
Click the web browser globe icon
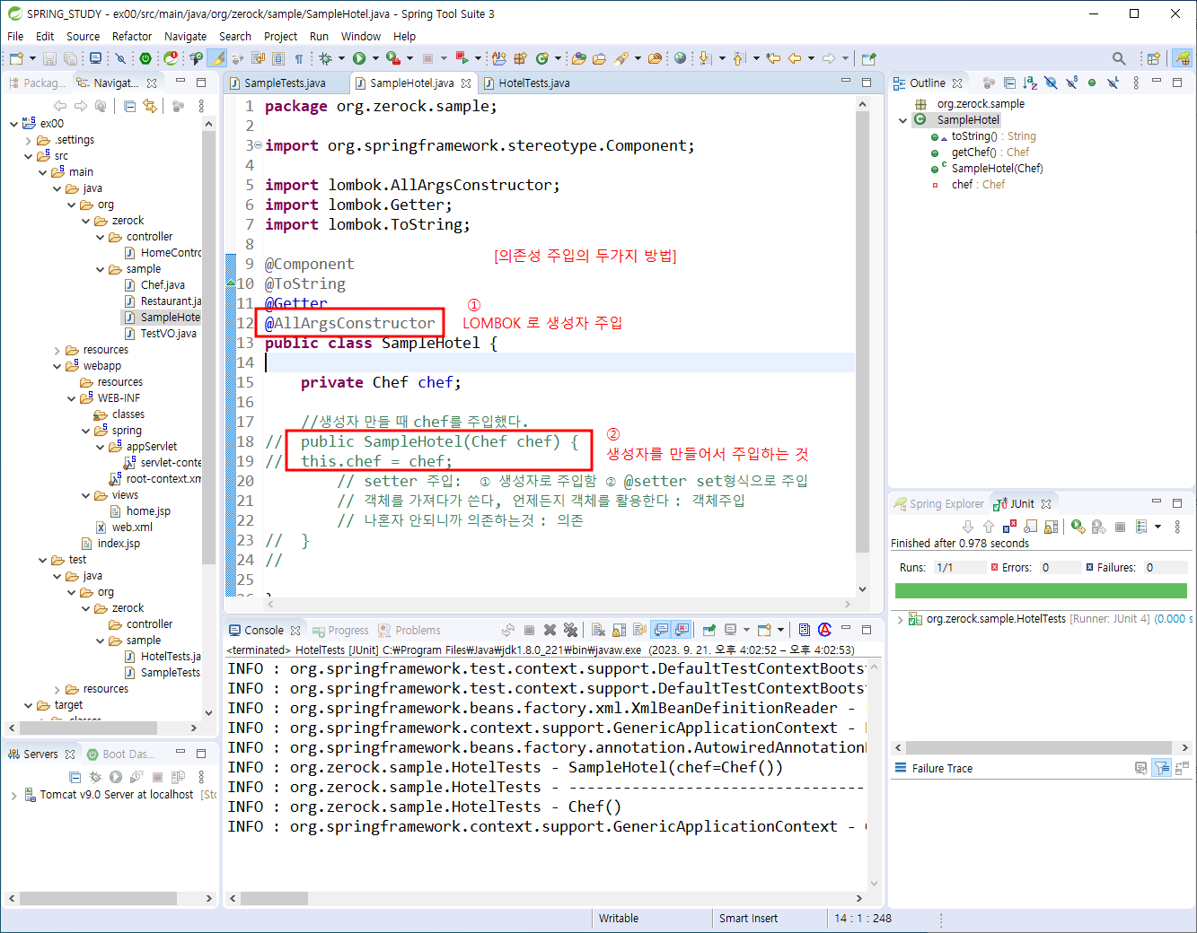point(681,58)
